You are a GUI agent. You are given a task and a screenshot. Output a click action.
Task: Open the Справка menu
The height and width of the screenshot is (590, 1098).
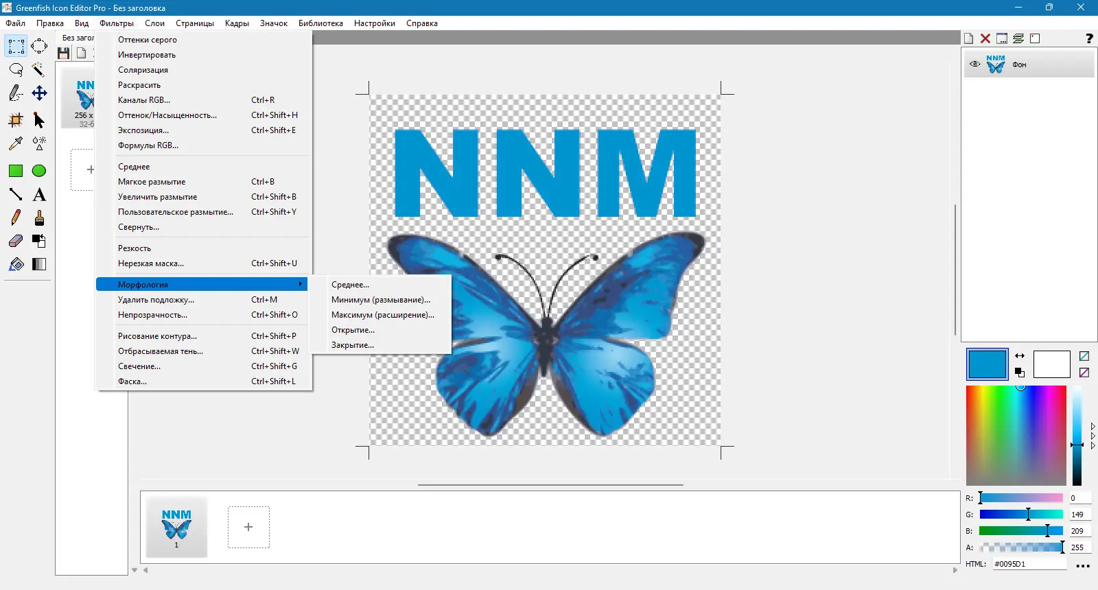coord(422,23)
